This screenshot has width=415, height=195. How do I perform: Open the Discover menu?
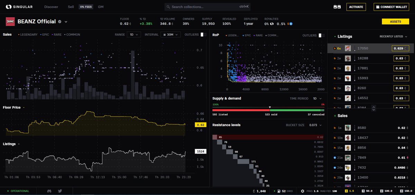coord(51,7)
